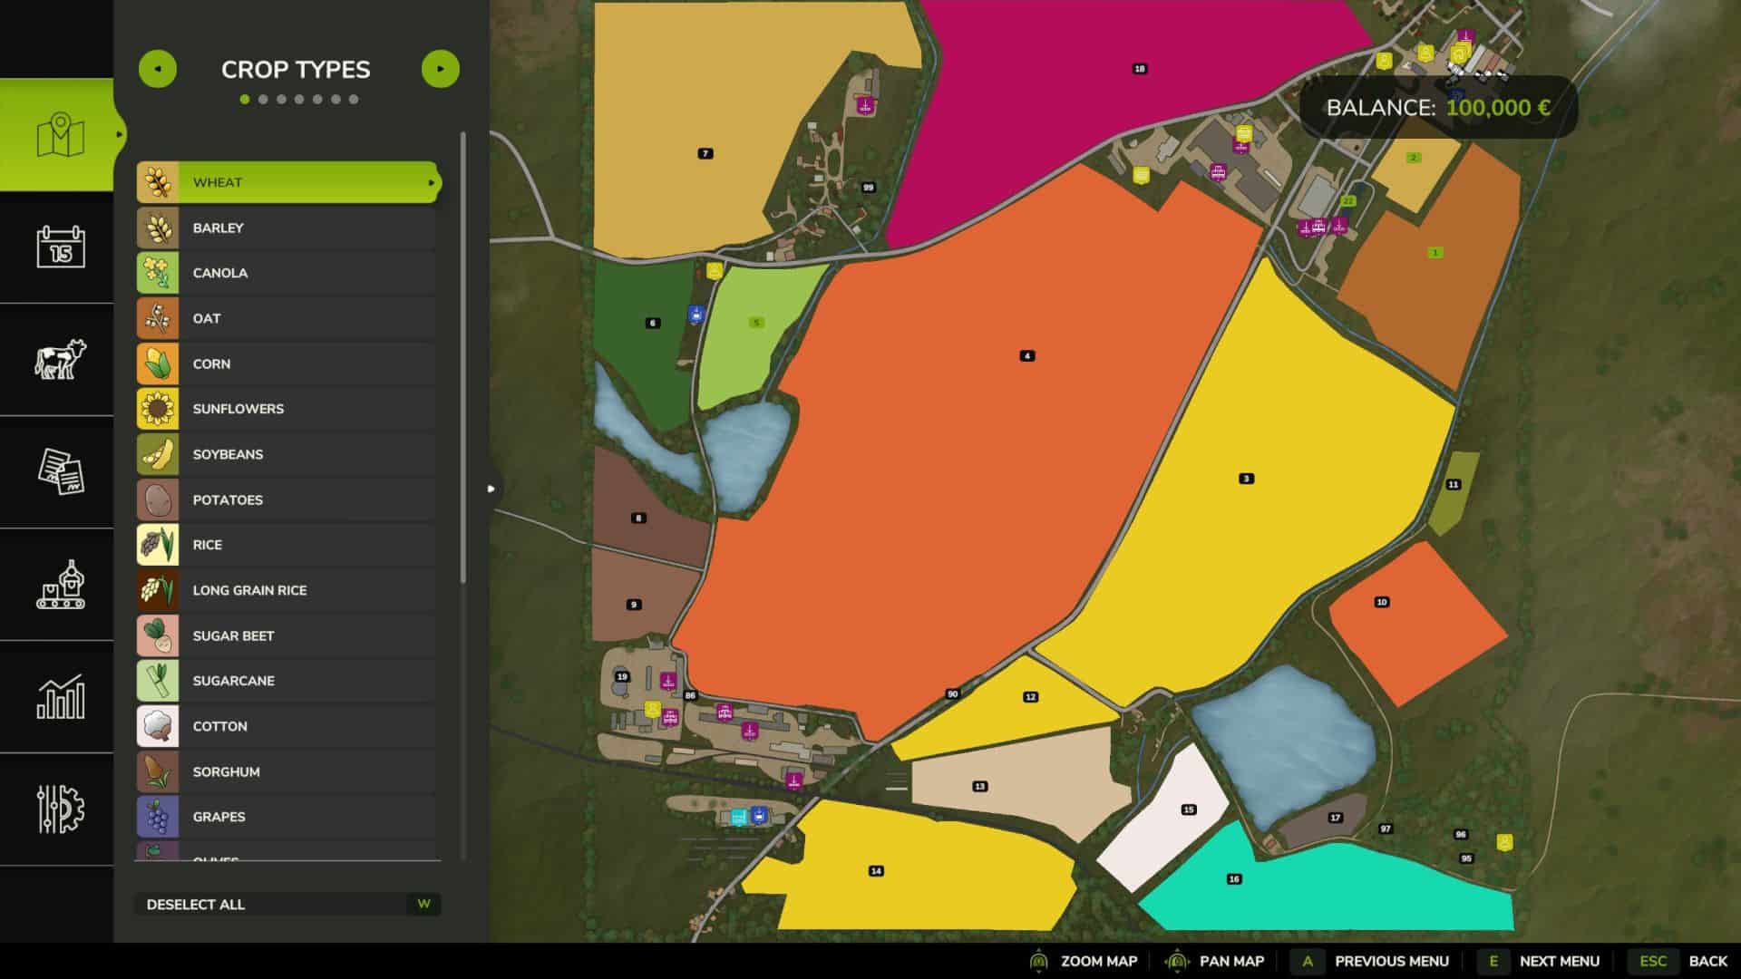Toggle Canola crop visibility on map
This screenshot has width=1741, height=979.
[x=288, y=273]
